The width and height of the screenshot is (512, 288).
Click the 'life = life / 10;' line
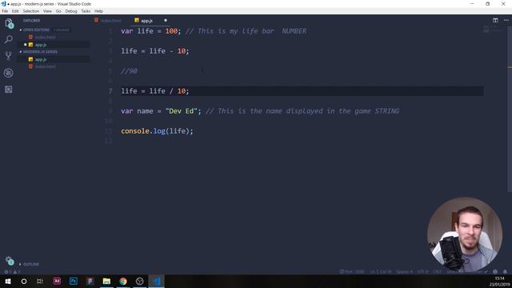(154, 90)
